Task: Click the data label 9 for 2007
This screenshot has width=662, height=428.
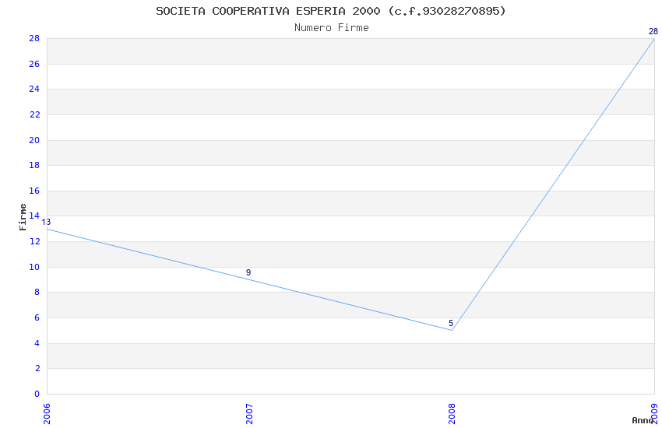Action: pyautogui.click(x=248, y=273)
